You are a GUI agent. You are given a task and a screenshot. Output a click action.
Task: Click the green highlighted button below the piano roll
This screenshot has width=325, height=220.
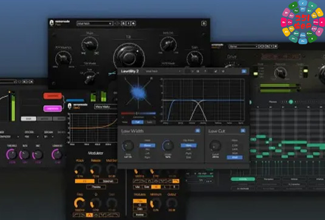(x=243, y=179)
